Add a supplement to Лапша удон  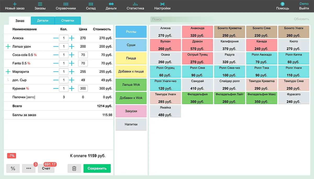(x=8, y=47)
